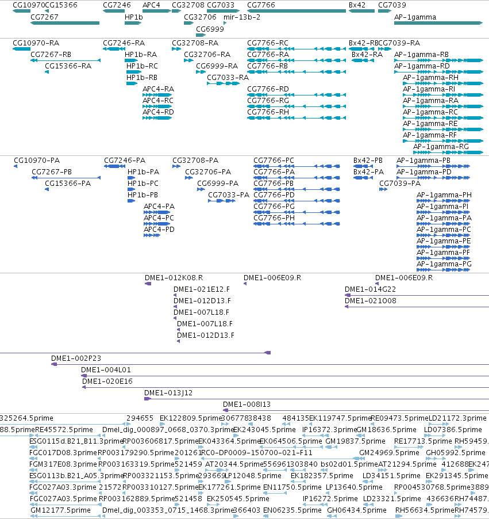Select BAC clone DME1-020E16
Viewport: 489px width, 519px height.
point(107,381)
